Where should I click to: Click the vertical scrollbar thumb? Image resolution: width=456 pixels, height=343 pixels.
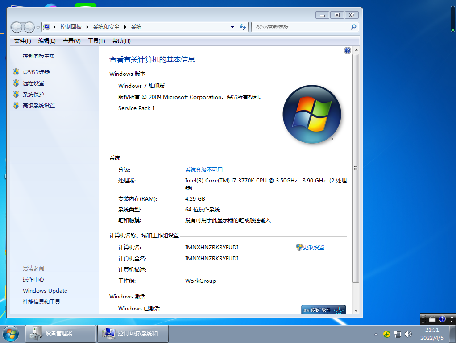(x=356, y=168)
